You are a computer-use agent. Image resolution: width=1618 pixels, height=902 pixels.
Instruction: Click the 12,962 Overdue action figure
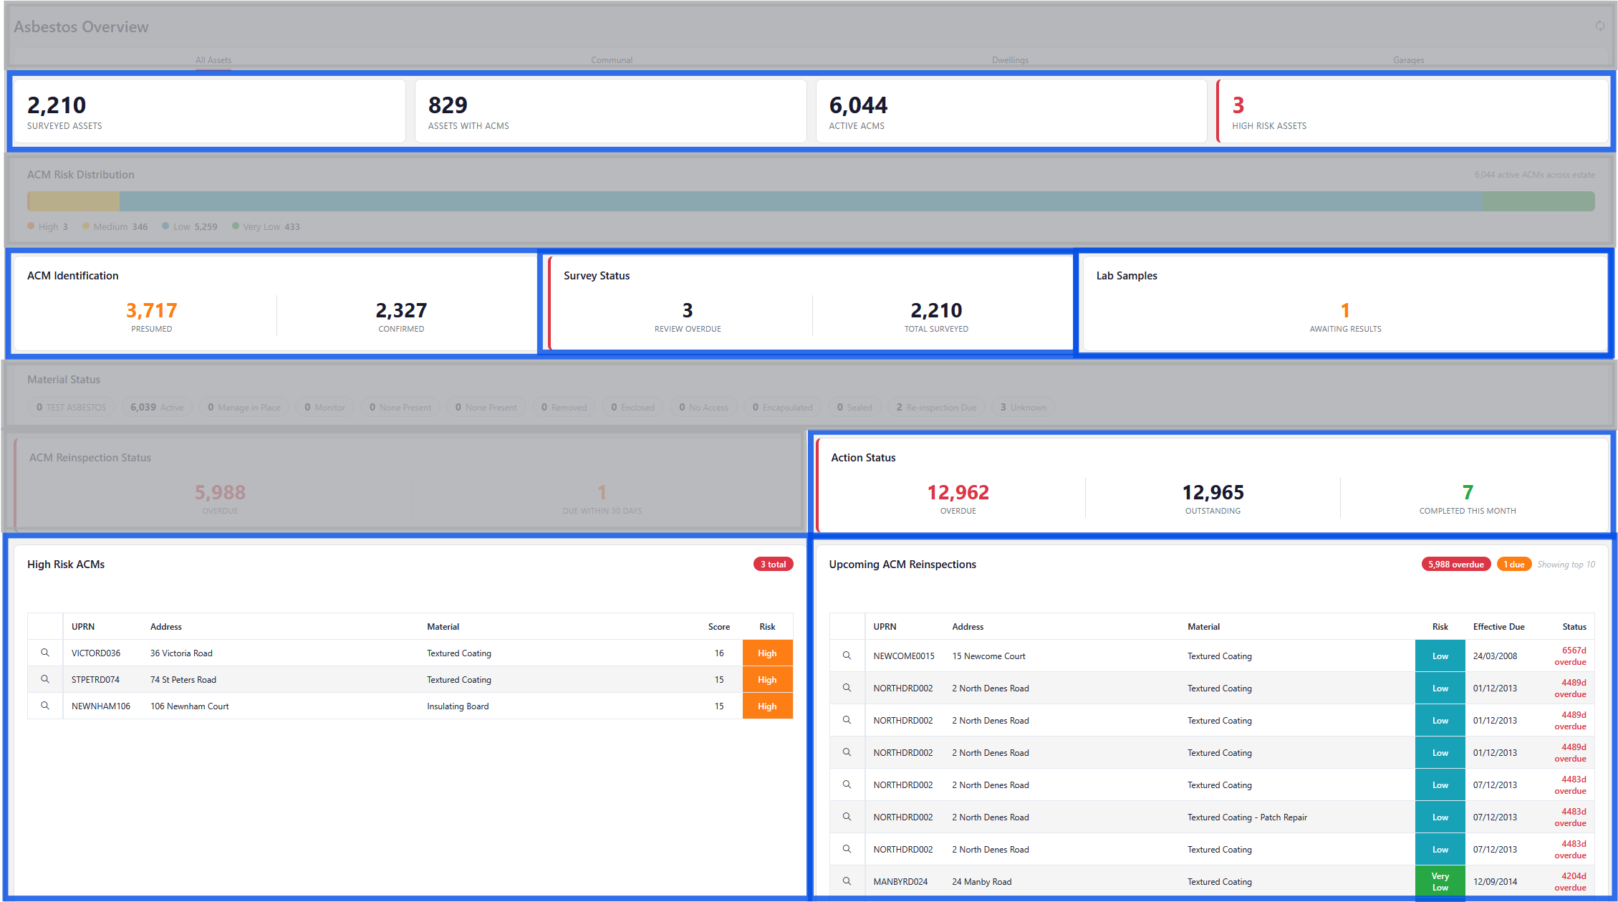coord(958,493)
